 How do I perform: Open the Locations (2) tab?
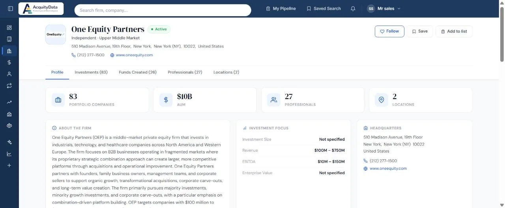click(226, 72)
